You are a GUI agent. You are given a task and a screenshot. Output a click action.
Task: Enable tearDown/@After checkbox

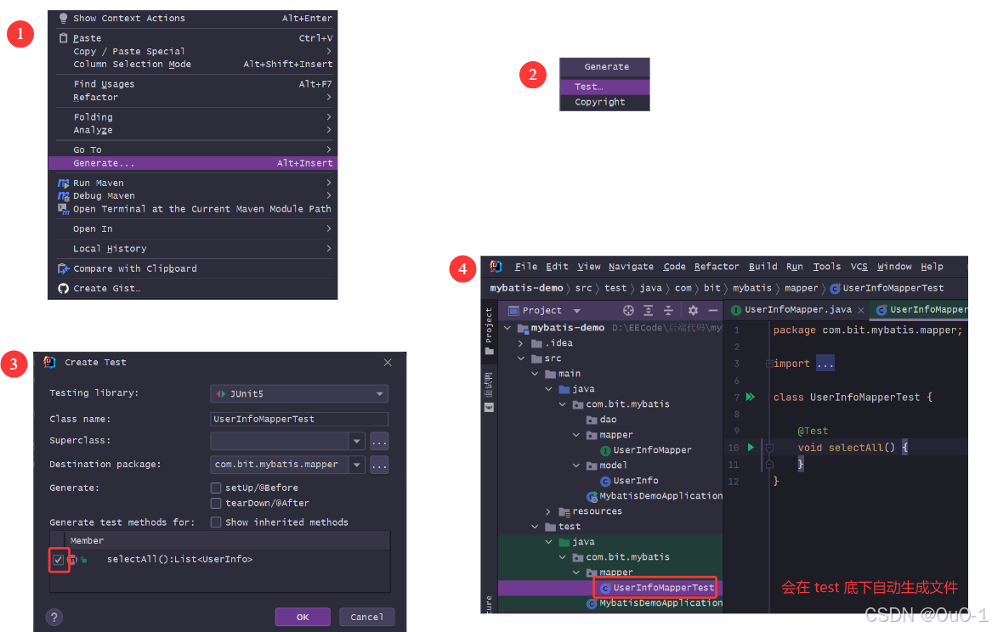(x=216, y=503)
